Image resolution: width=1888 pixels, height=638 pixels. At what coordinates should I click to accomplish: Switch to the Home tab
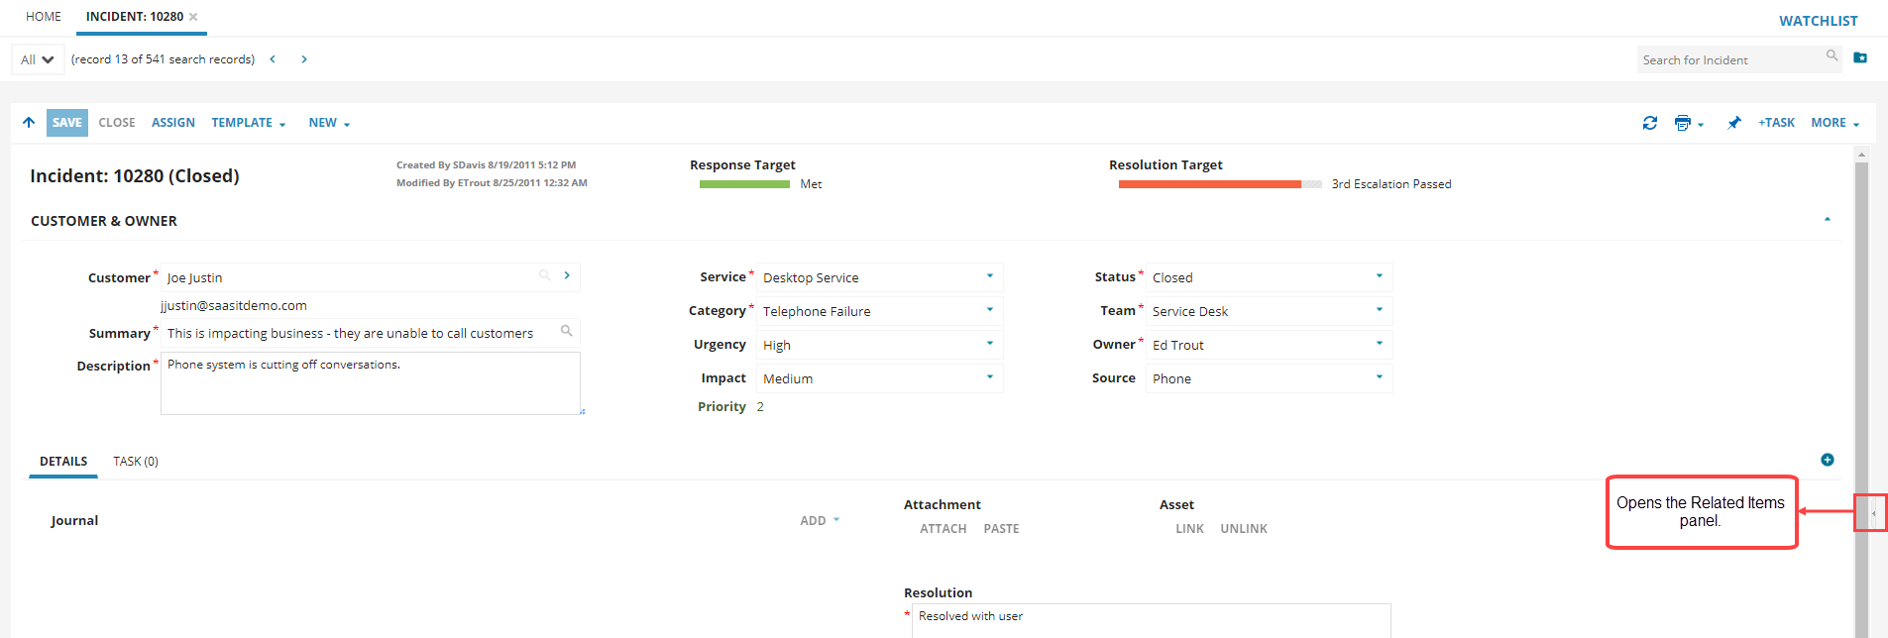point(44,17)
